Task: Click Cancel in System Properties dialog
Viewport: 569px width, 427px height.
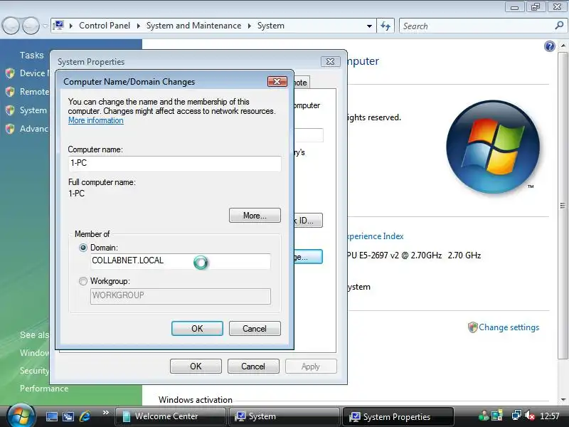Action: click(253, 366)
